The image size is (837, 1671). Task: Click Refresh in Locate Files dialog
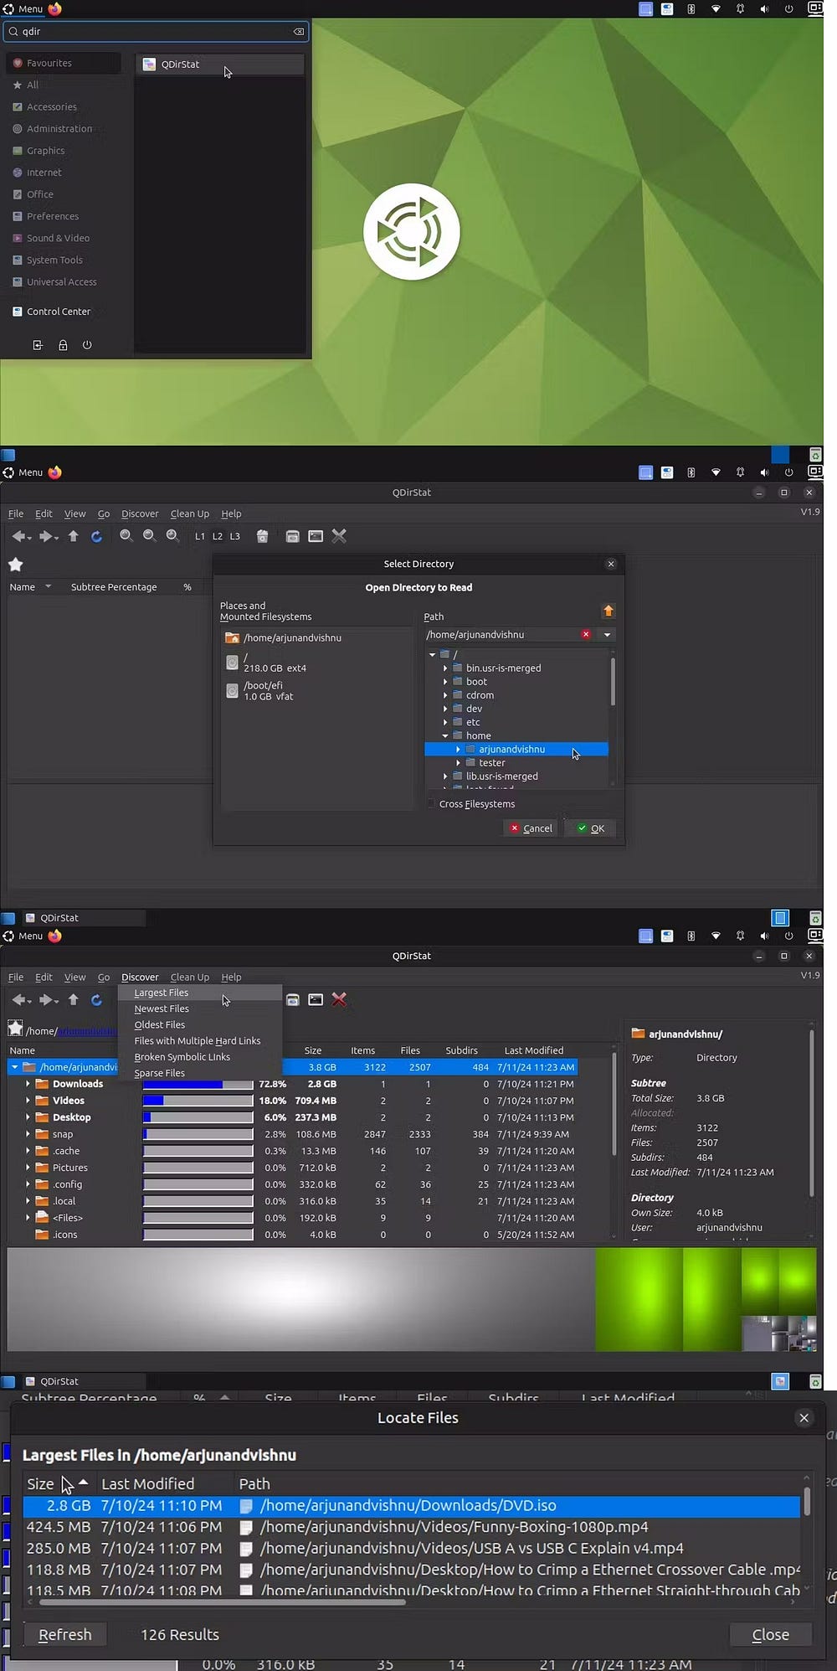coord(65,1634)
